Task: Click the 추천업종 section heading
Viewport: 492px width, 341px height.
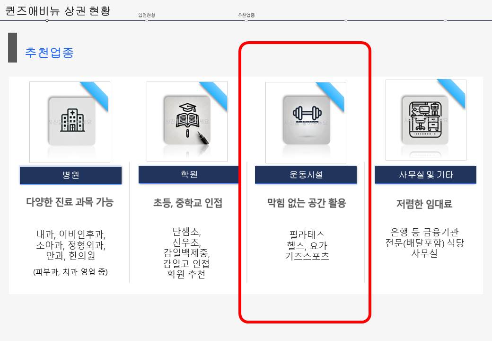Action: 50,53
